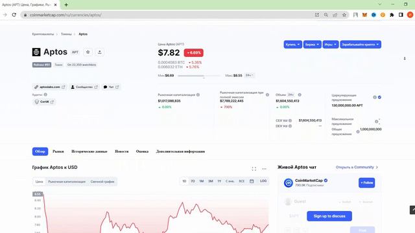Toggle LOG scale on chart

pyautogui.click(x=263, y=181)
